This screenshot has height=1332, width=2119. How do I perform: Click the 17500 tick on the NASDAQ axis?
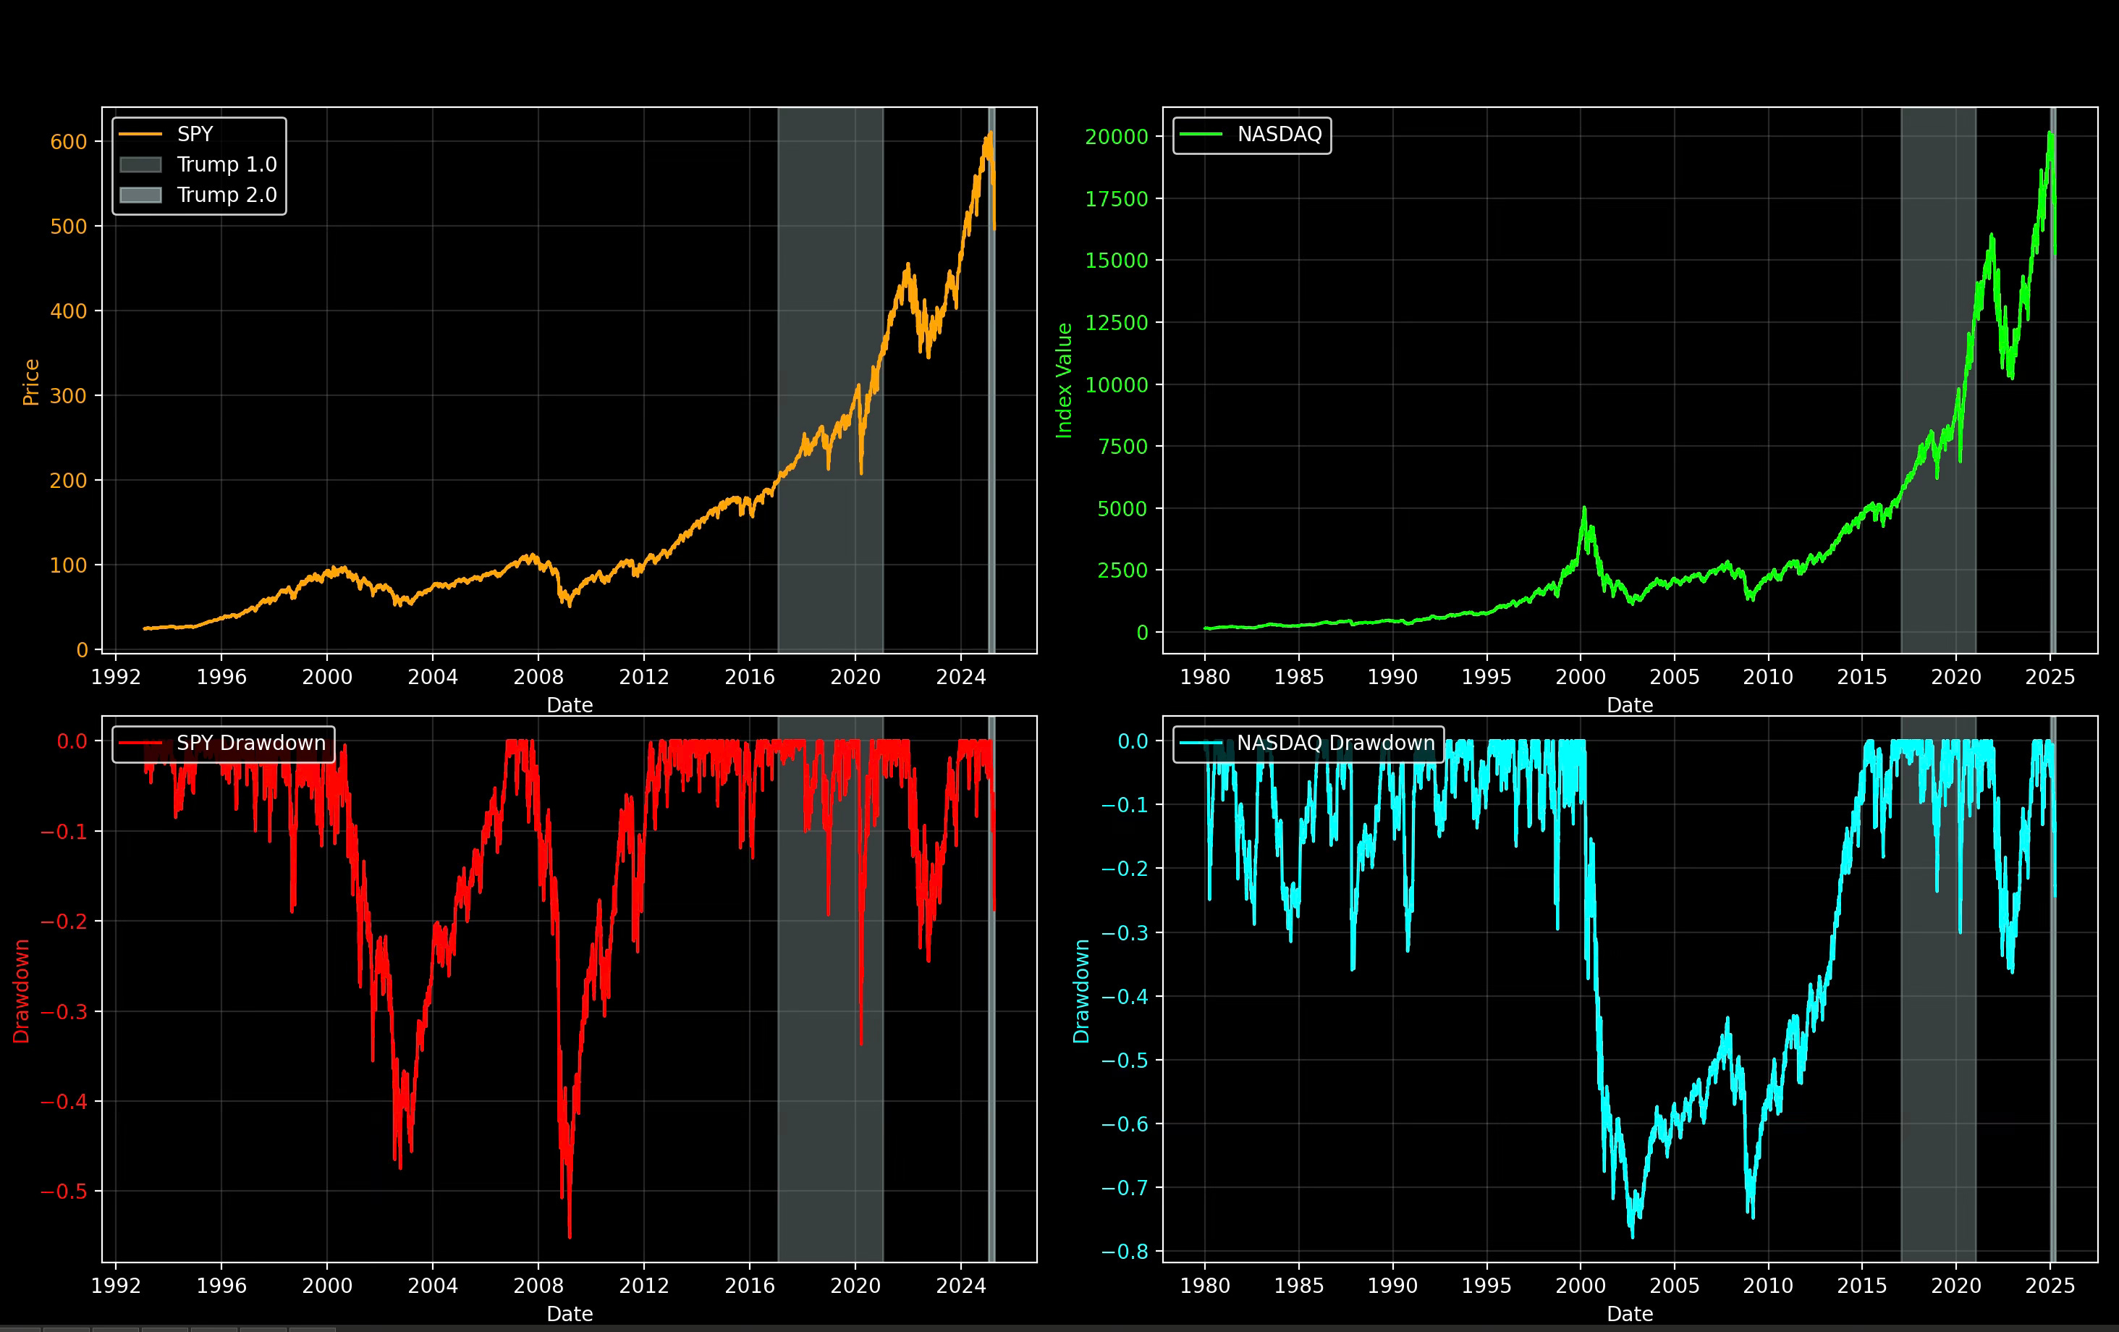1117,199
